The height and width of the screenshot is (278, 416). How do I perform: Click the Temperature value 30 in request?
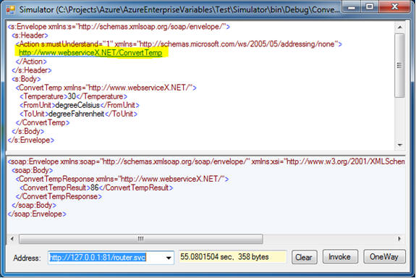pos(72,96)
